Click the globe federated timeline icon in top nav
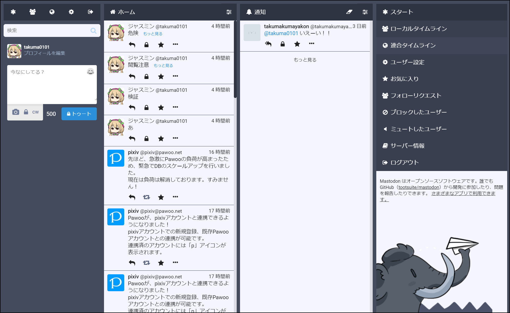Viewport: 510px width, 313px height. (x=52, y=12)
